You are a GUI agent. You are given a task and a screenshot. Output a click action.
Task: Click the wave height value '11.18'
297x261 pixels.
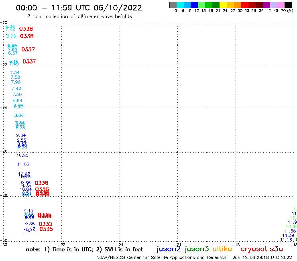tap(286, 240)
